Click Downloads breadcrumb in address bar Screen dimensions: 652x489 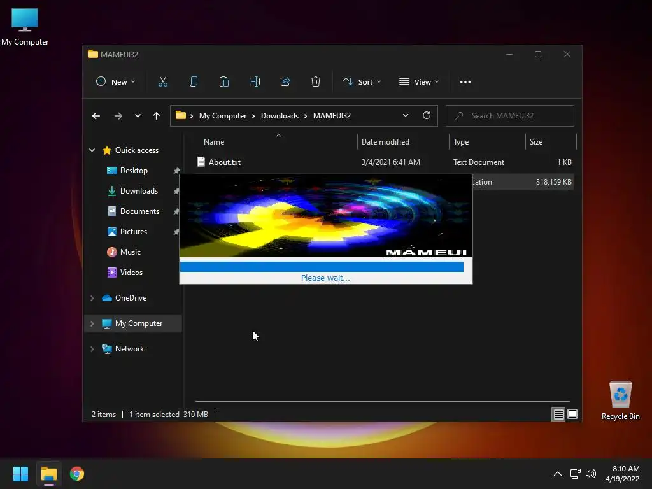tap(280, 116)
